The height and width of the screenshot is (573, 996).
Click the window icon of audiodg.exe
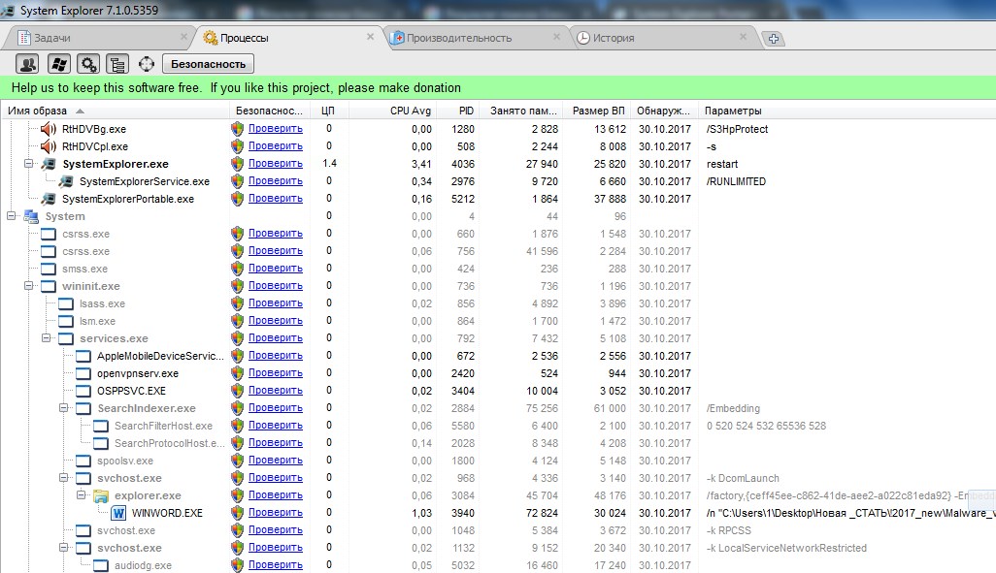click(100, 565)
